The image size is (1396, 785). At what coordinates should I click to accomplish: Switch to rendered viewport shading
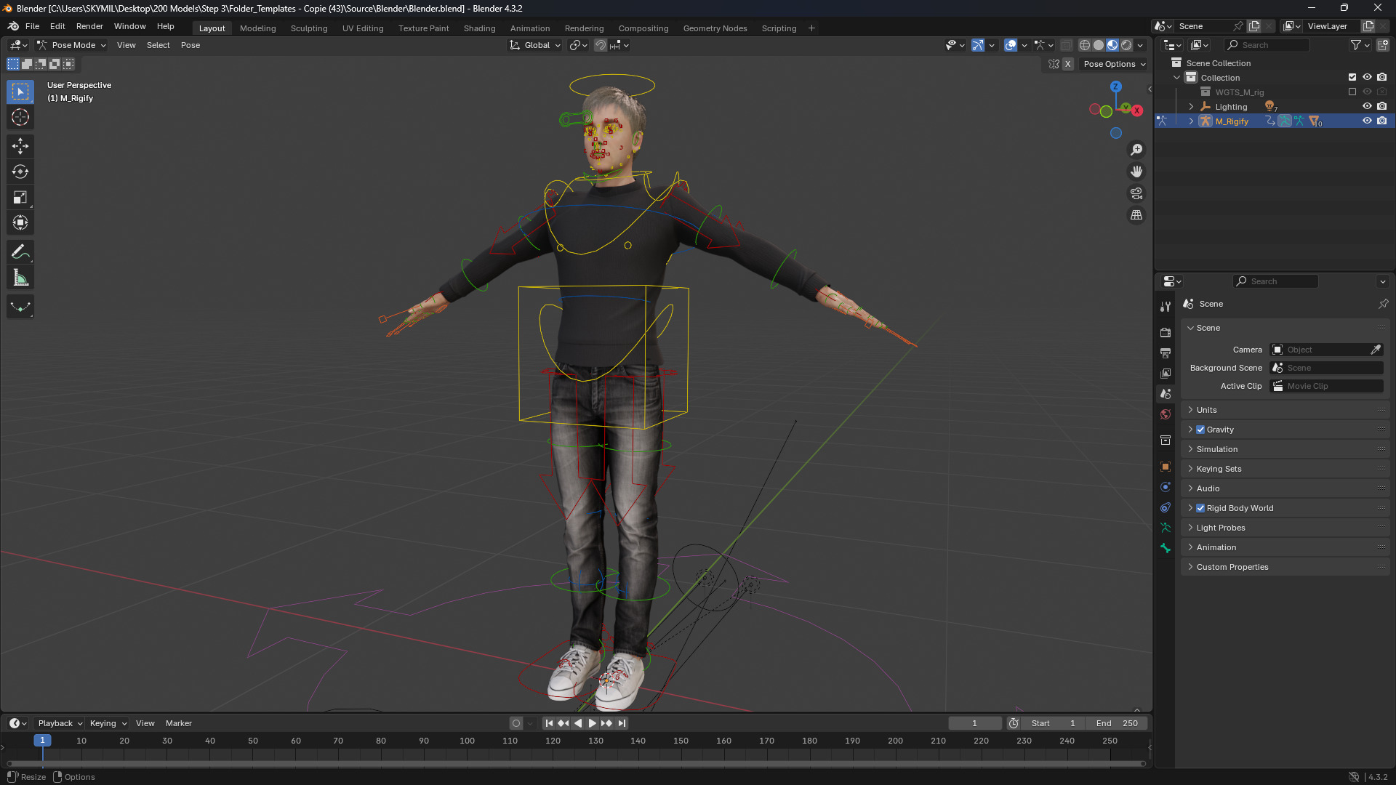[1126, 45]
